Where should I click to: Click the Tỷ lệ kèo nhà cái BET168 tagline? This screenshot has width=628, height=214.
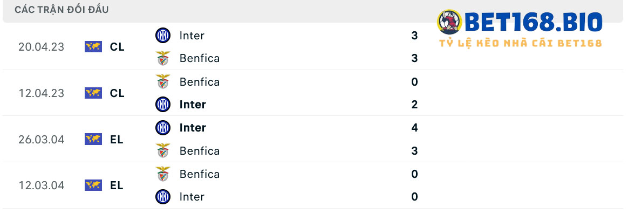point(521,43)
